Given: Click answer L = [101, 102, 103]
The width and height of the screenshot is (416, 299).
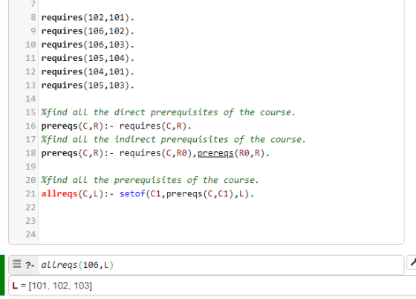Looking at the screenshot, I should point(52,286).
